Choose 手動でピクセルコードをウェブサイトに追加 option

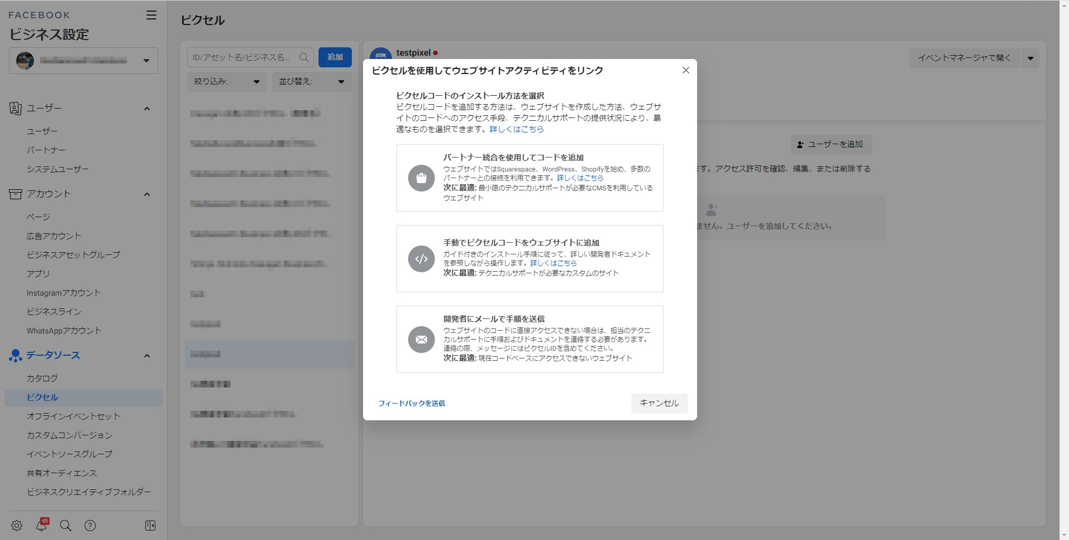coord(530,258)
